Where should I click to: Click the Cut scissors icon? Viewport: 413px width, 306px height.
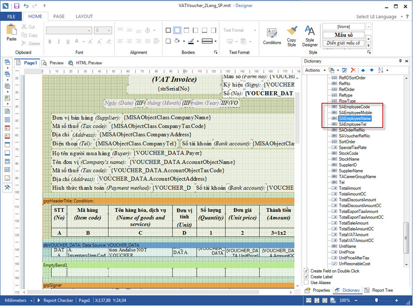[24, 26]
